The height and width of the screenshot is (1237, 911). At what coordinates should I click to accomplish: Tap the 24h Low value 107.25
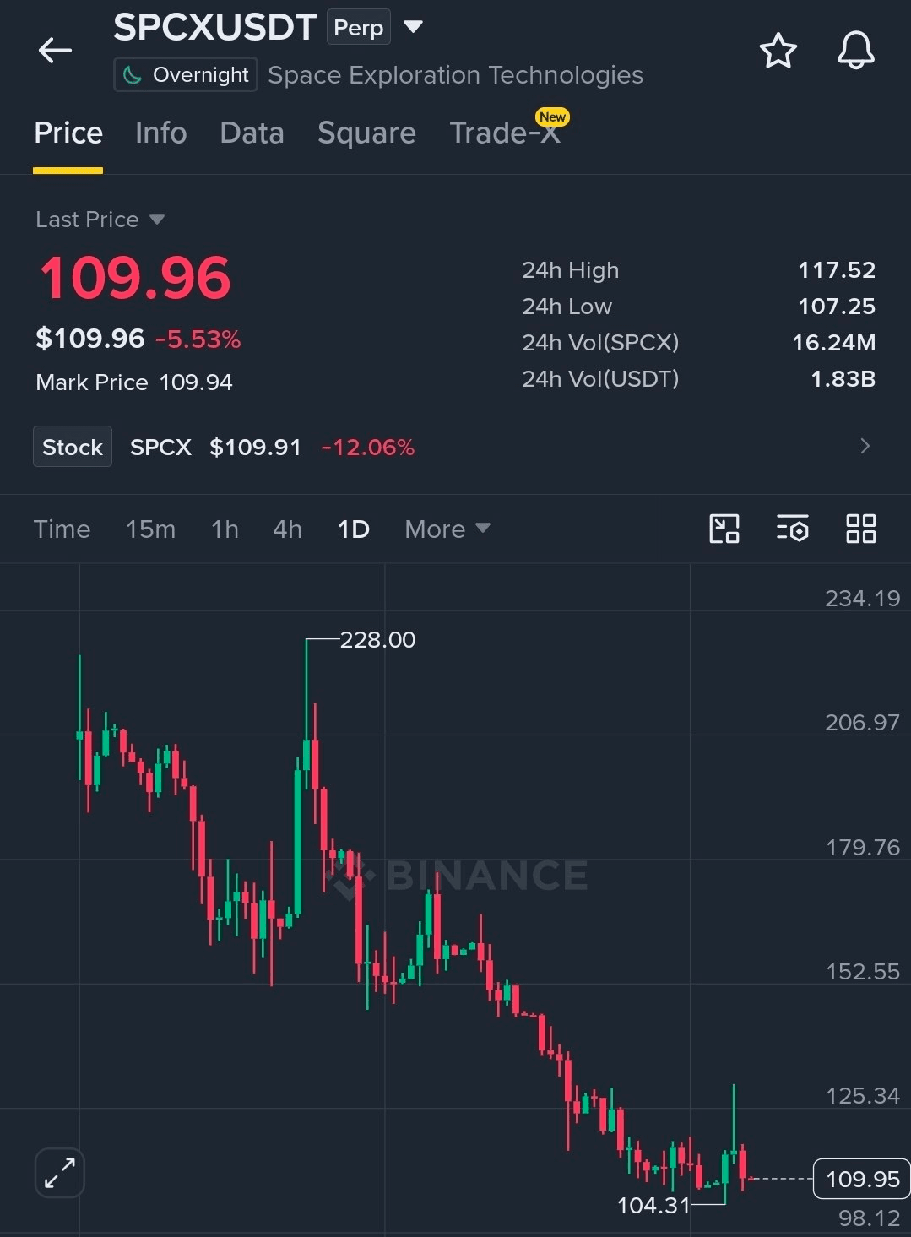coord(837,307)
